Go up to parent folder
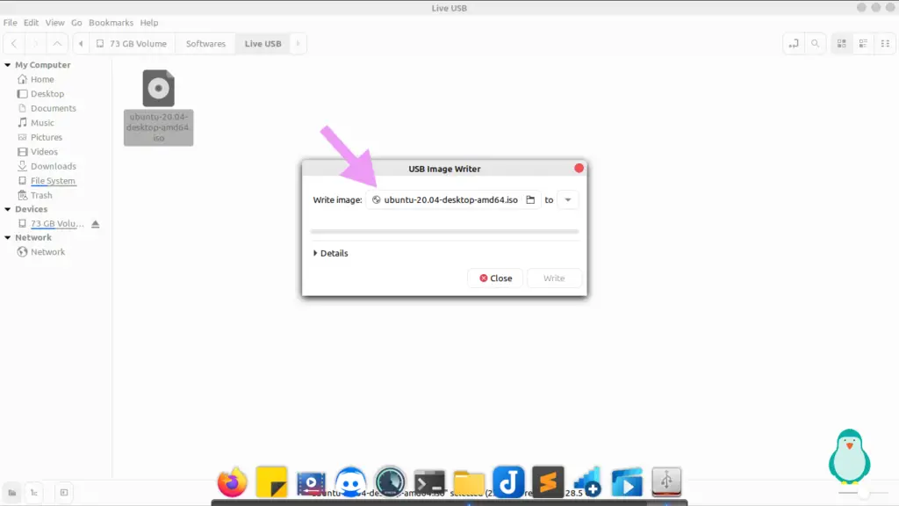 tap(57, 44)
